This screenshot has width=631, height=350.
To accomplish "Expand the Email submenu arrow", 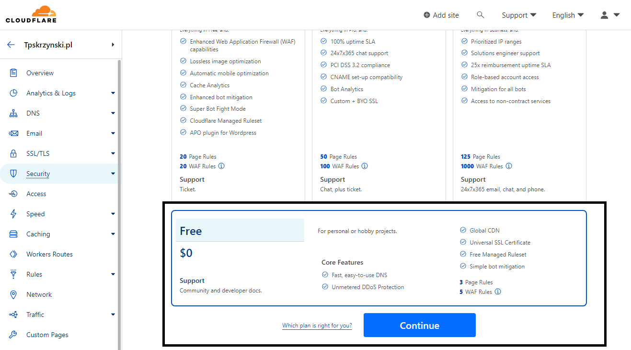I will tap(113, 133).
